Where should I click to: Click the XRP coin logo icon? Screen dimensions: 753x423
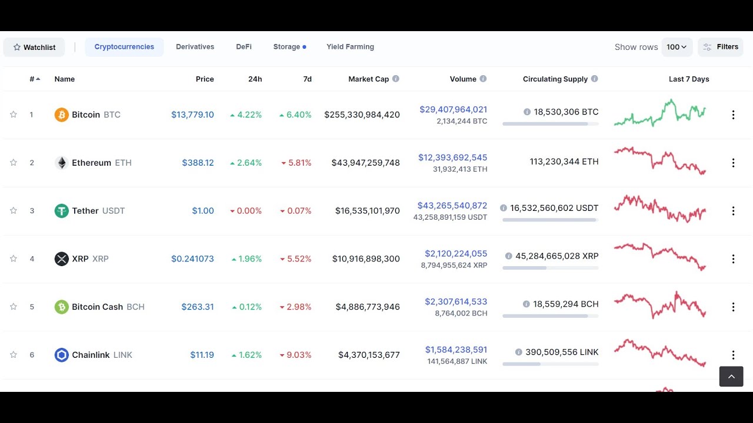(x=62, y=258)
